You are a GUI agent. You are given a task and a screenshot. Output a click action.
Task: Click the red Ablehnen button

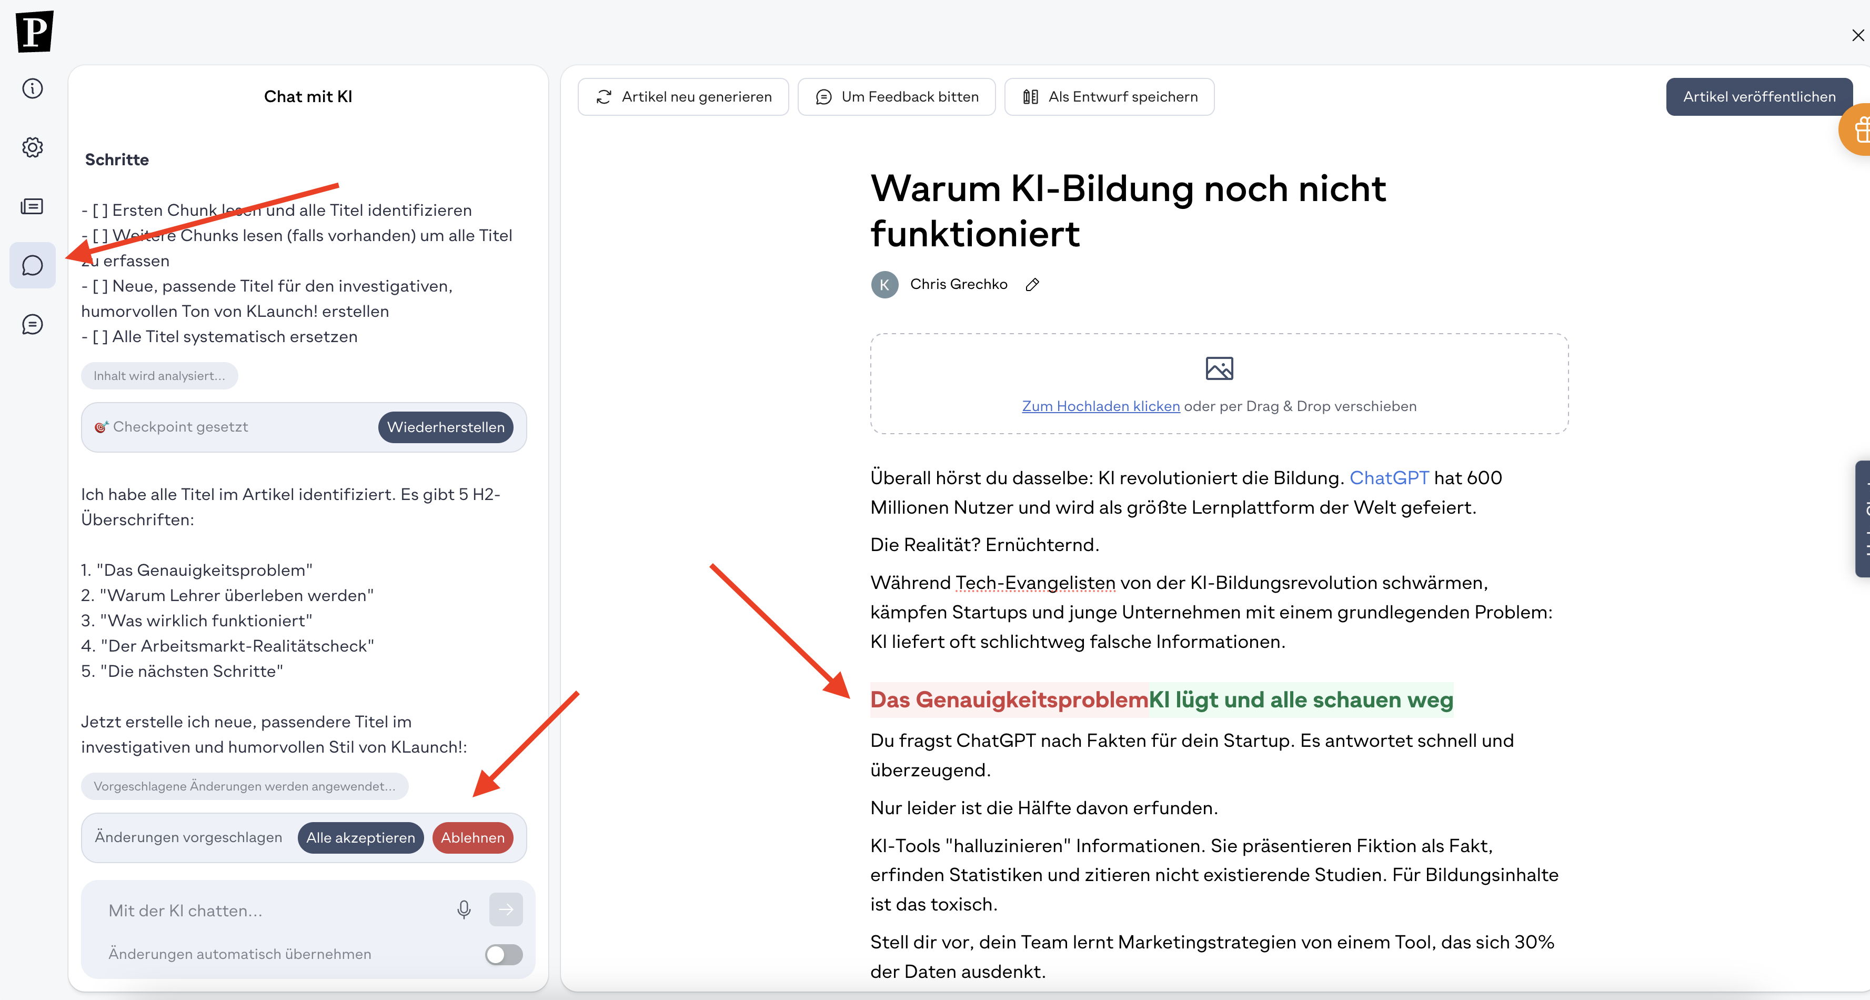coord(472,837)
